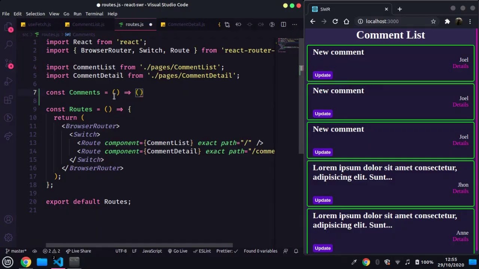Open the Manage gear icon

pos(8,238)
